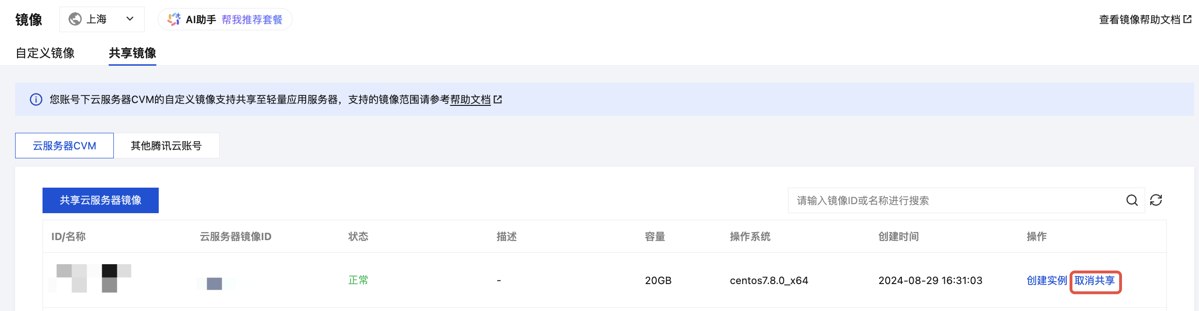Click the globe icon beside 上海

point(75,19)
